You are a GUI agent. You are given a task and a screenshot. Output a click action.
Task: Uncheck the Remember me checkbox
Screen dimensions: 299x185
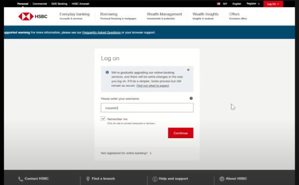tap(103, 119)
